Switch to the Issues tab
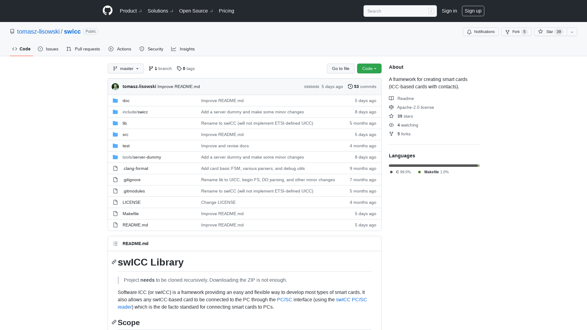The image size is (587, 330). click(x=48, y=49)
